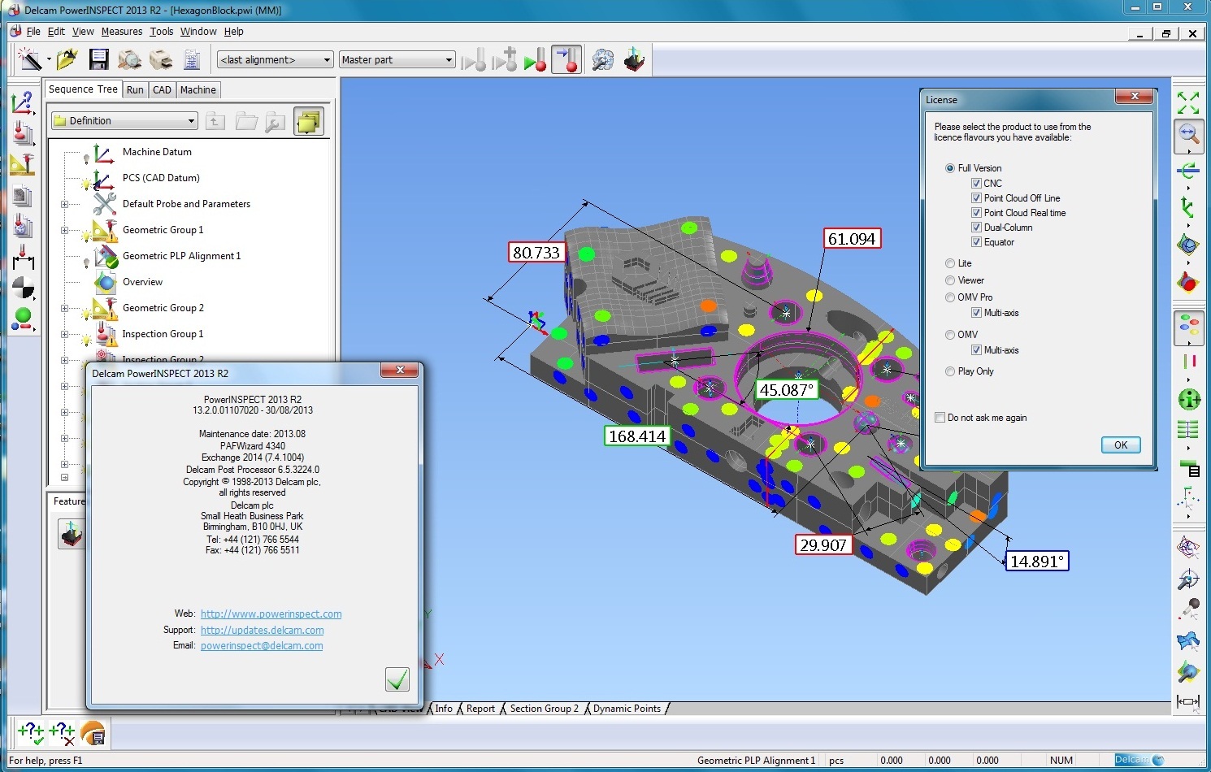Click OK in the License dialog
The height and width of the screenshot is (772, 1211).
click(1121, 445)
